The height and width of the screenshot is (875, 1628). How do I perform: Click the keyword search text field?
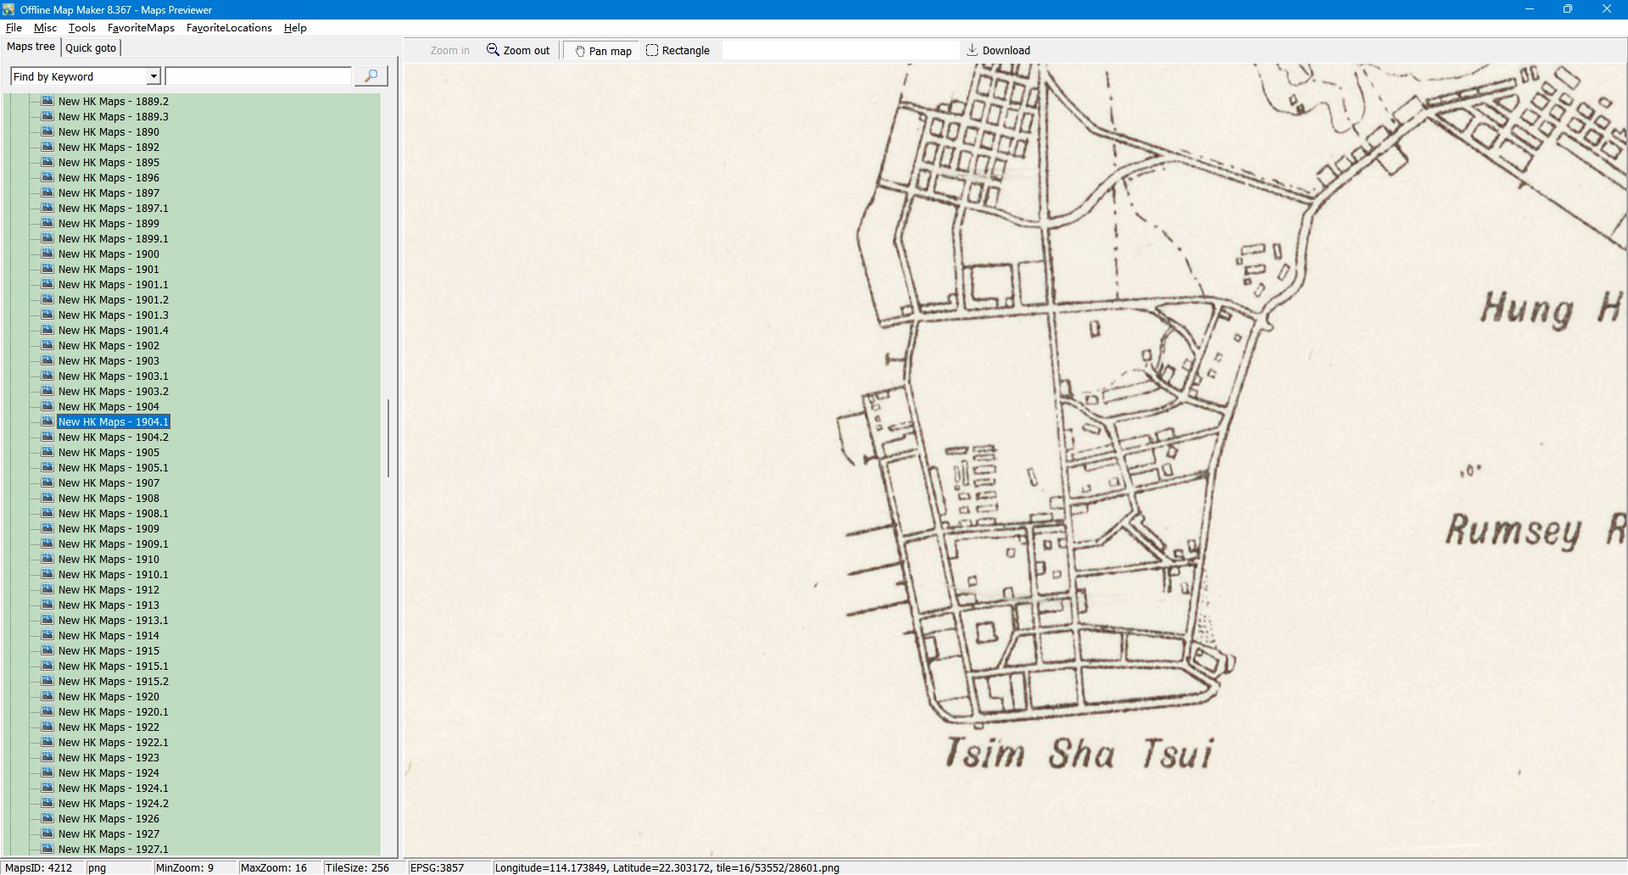pyautogui.click(x=258, y=76)
